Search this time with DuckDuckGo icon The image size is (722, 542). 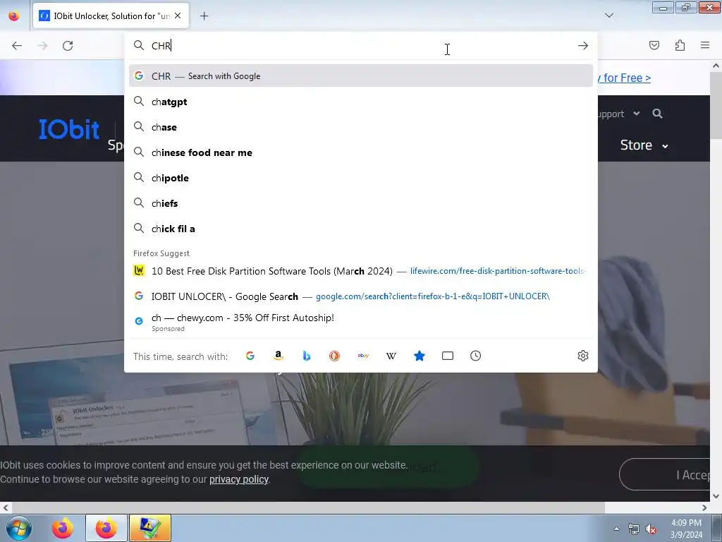334,356
